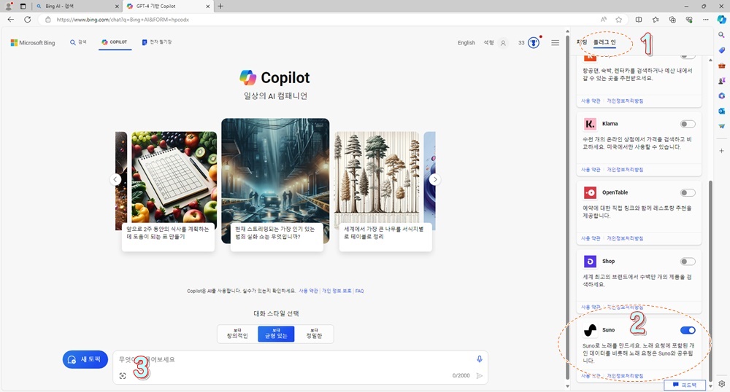This screenshot has height=392, width=730.
Task: Send the chat message arrow
Action: pos(479,376)
